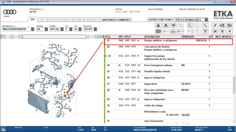This screenshot has width=236, height=132.
Task: Click the radiator in the illustration
Action: point(38,101)
